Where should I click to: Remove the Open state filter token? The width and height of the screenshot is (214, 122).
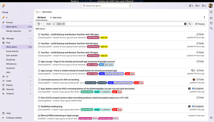click(x=64, y=24)
